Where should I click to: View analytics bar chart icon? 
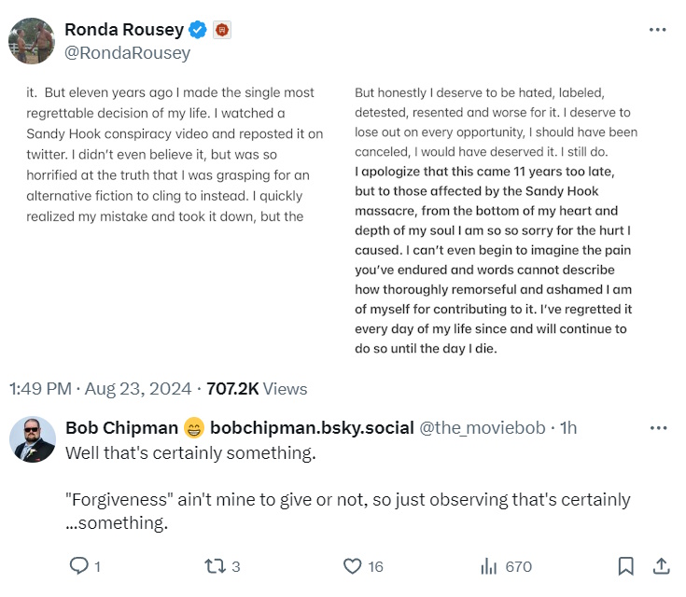(489, 566)
